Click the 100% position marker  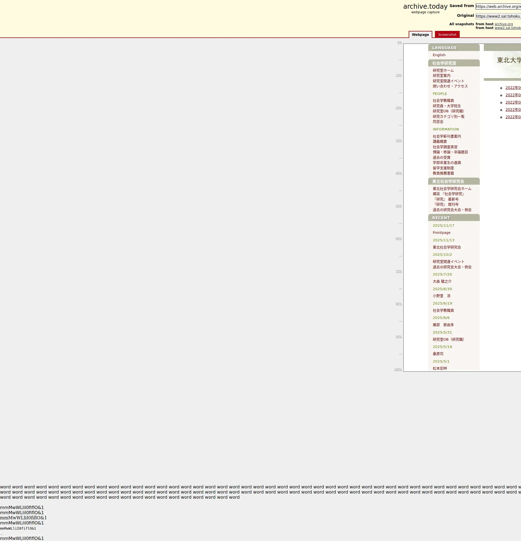398,369
